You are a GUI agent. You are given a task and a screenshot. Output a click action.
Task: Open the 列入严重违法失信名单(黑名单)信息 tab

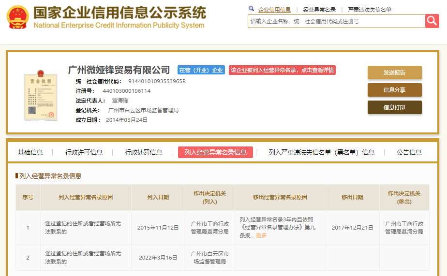(322, 152)
